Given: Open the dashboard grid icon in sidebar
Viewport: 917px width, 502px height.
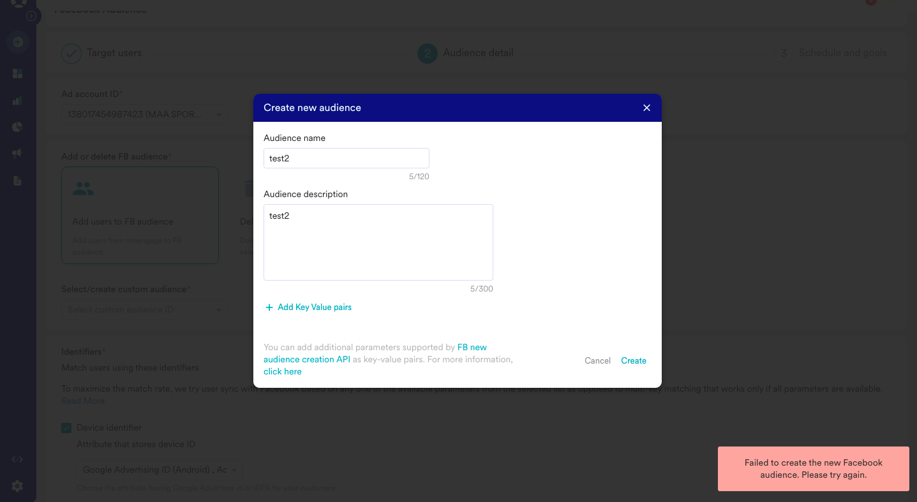Looking at the screenshot, I should point(18,73).
